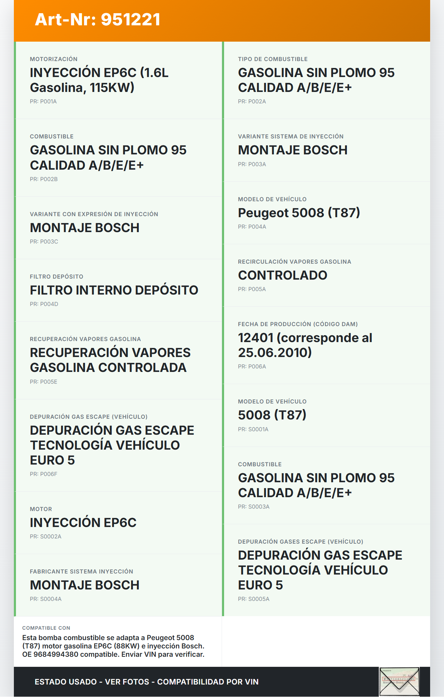Click the Art-Nr: 951221 header title
The image size is (444, 697).
[x=97, y=19]
